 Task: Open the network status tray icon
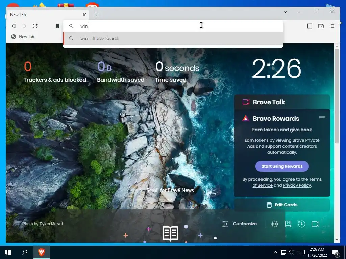tap(283, 252)
